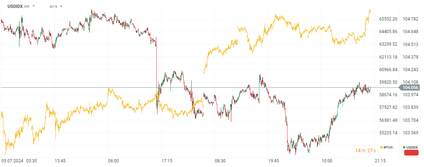Viewport: 424px width, 167px height.
Task: Toggle the BITCOI series legend label
Action: click(389, 148)
